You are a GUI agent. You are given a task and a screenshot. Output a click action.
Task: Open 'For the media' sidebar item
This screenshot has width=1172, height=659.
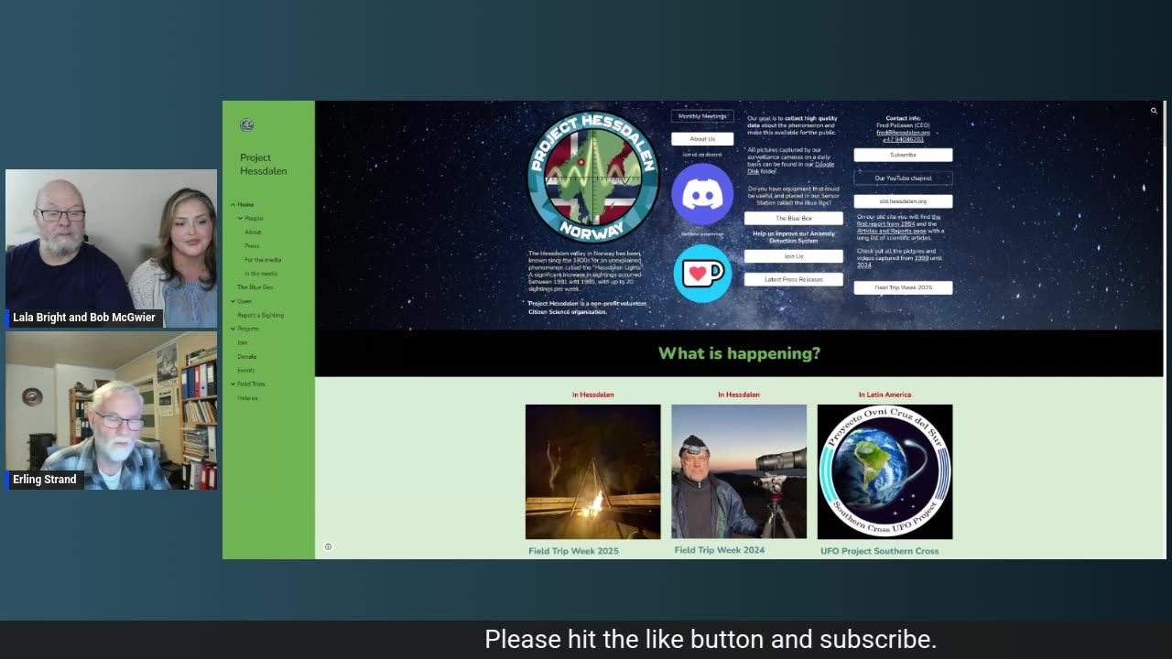pos(263,260)
